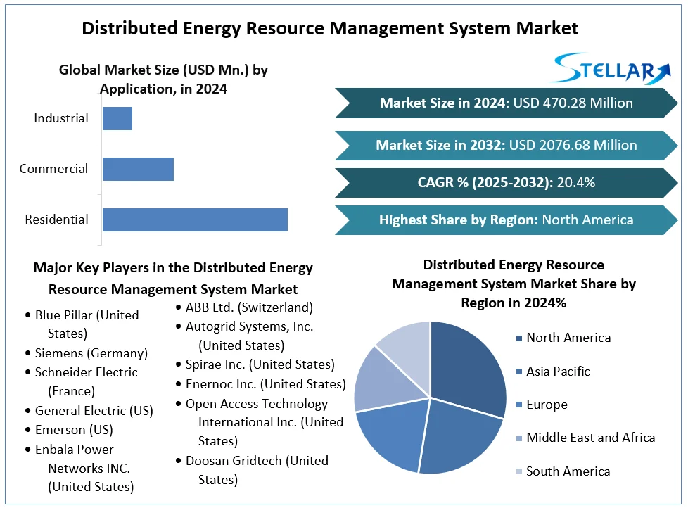Viewport: 688px width, 508px height.
Task: Click the Residential bar in the chart
Action: pos(195,220)
